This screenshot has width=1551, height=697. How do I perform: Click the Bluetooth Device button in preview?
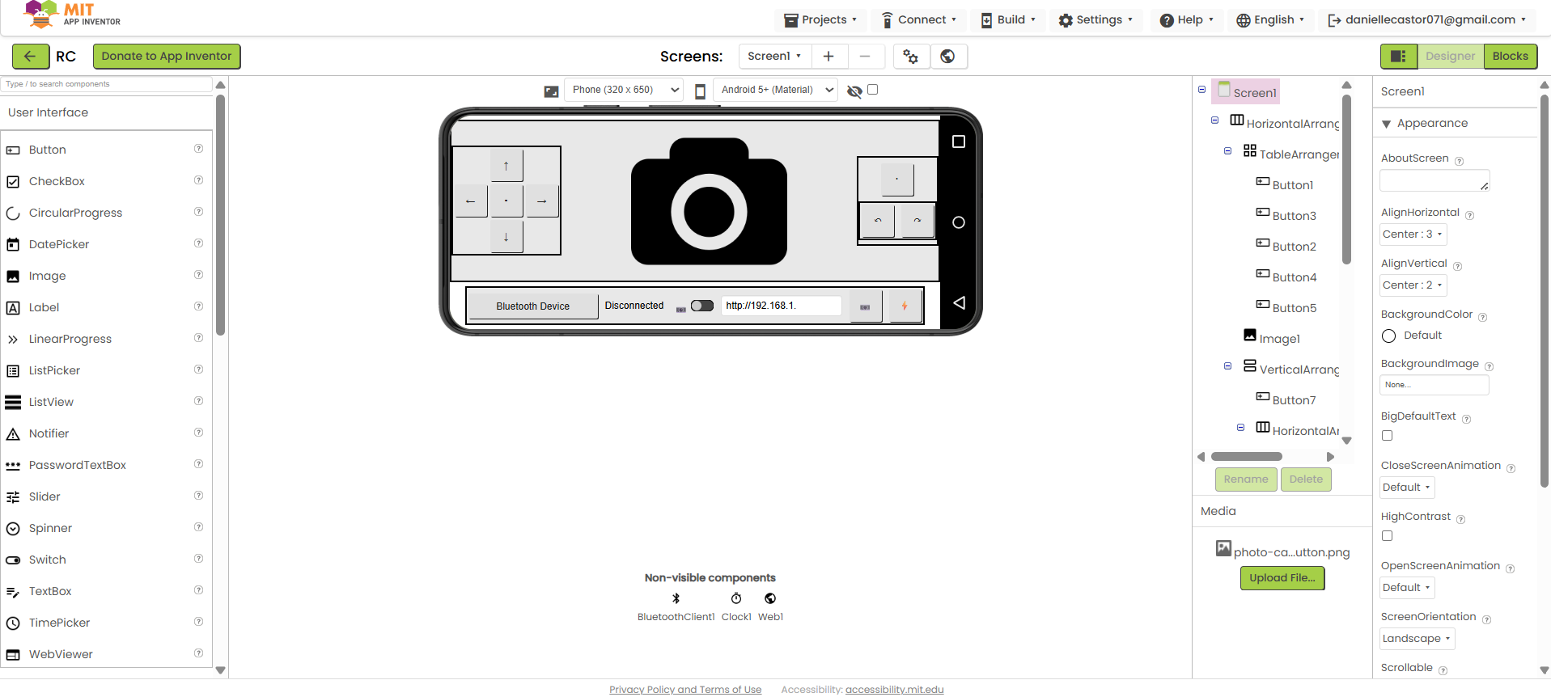tap(532, 306)
